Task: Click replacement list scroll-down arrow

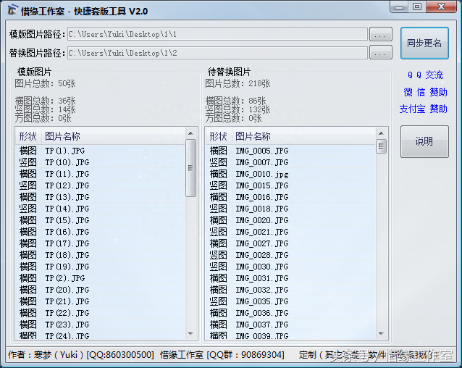Action: click(381, 333)
